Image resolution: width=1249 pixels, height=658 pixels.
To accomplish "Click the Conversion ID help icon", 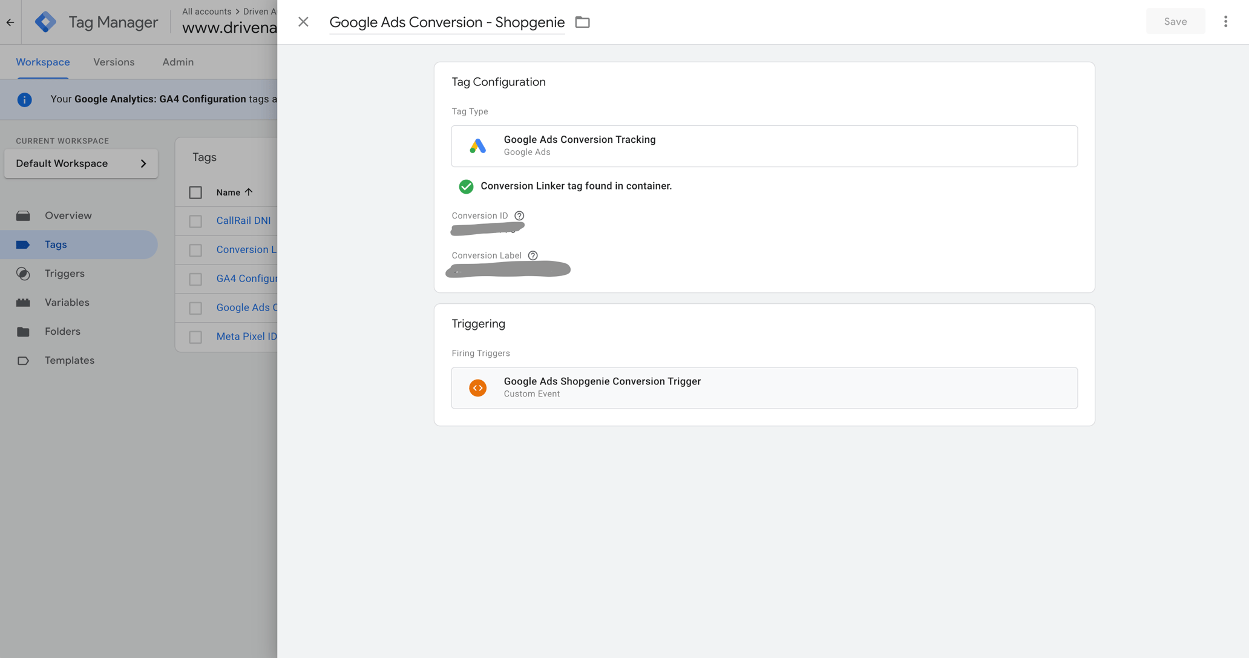I will pos(519,215).
